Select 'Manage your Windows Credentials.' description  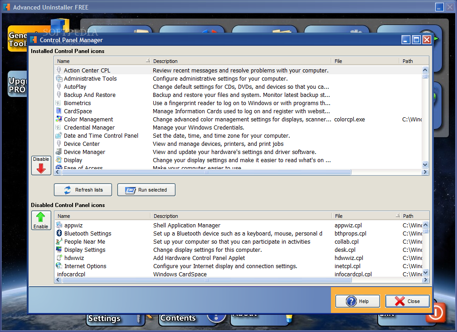(199, 128)
